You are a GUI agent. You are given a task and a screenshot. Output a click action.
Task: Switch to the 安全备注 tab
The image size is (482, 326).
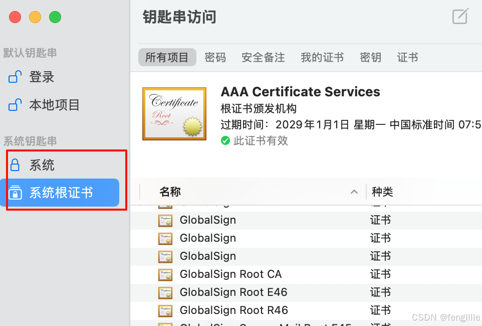tap(263, 57)
